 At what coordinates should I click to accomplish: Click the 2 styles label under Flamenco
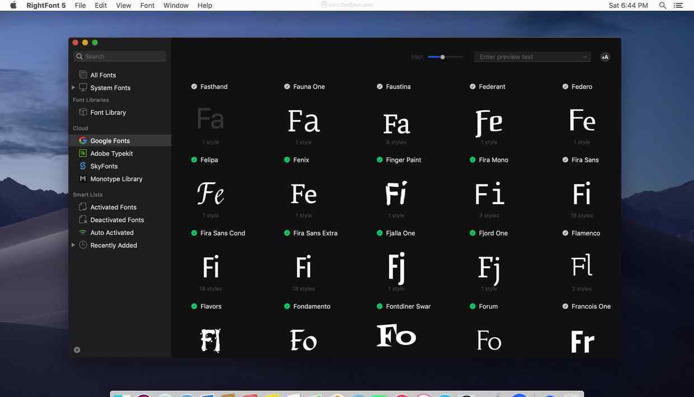(x=582, y=289)
